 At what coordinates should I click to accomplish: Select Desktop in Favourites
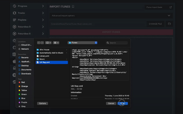24,66
